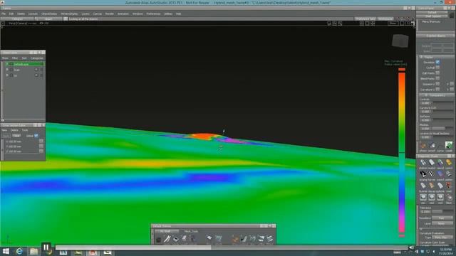
Task: Switch to the Mesh_Tools shelf tab
Action: pyautogui.click(x=191, y=231)
